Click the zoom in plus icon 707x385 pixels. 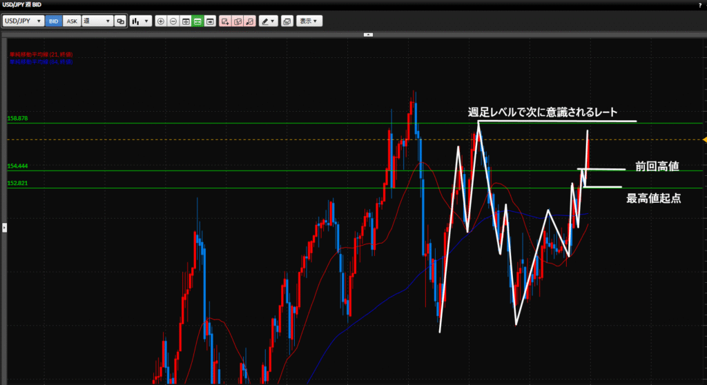pyautogui.click(x=161, y=21)
